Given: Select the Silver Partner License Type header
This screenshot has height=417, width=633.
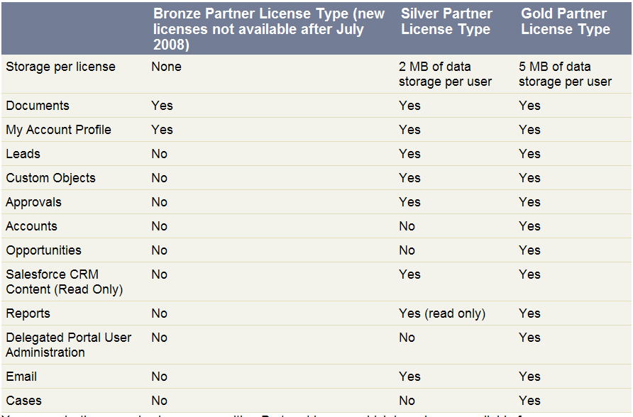Looking at the screenshot, I should pos(446,21).
